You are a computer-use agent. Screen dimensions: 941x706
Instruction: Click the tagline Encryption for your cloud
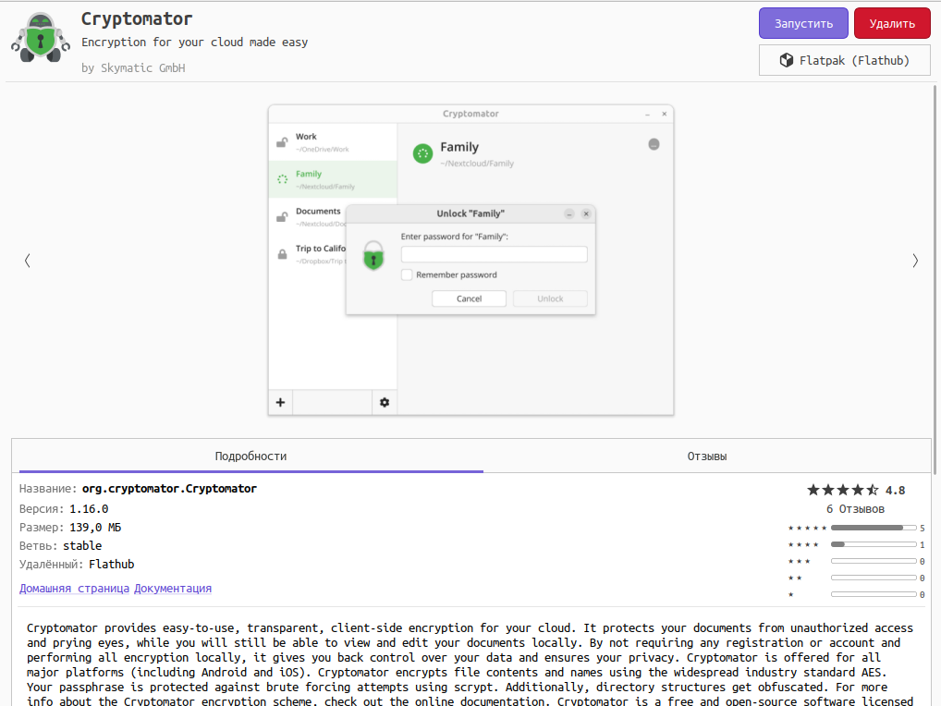click(194, 43)
